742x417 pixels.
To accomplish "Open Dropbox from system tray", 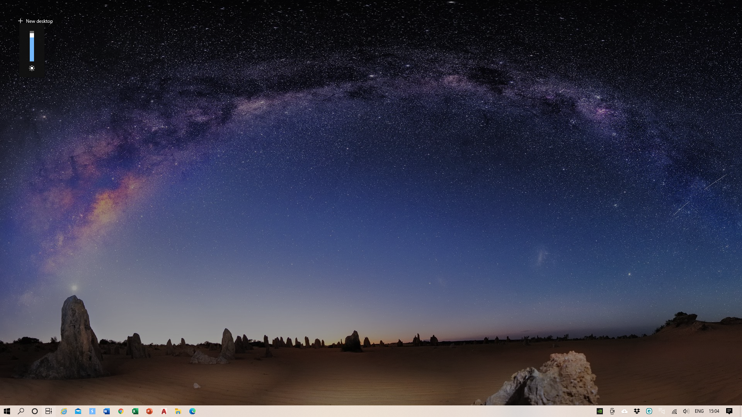I will (637, 411).
